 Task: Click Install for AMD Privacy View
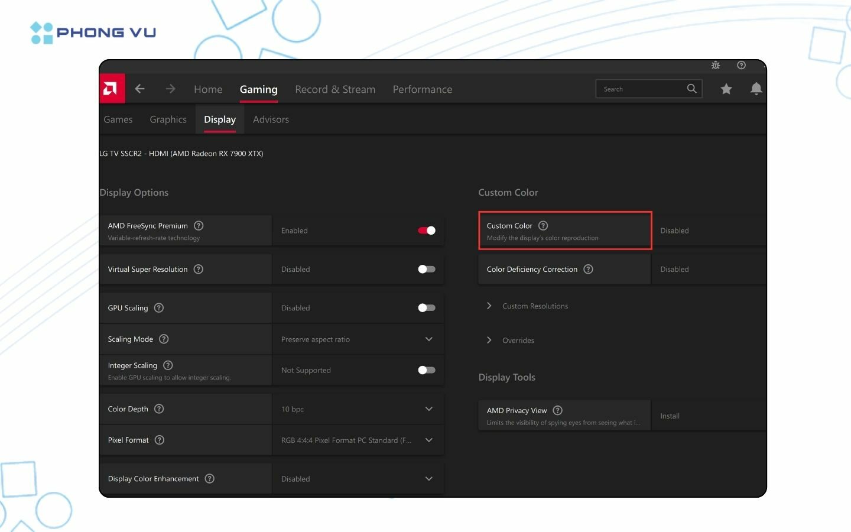pos(670,416)
